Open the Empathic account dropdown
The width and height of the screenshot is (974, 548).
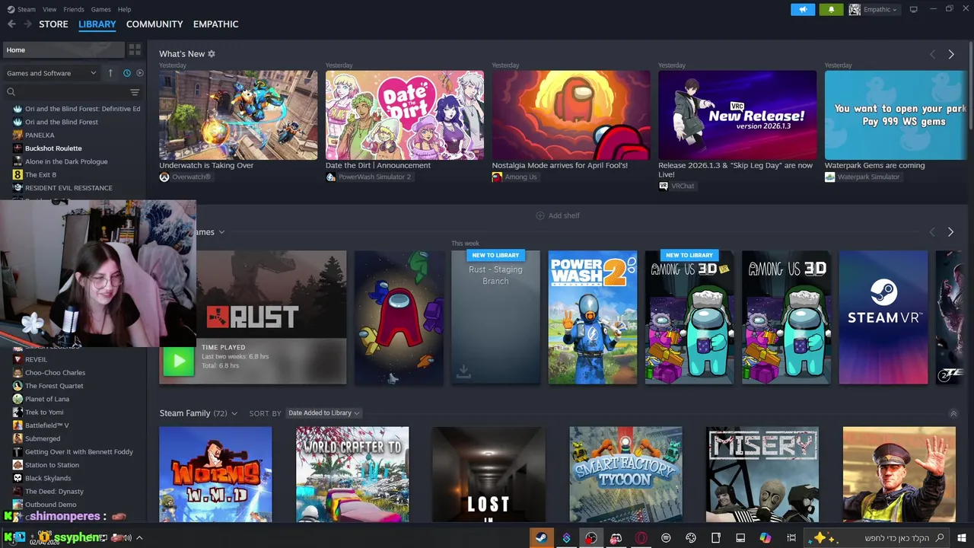pyautogui.click(x=874, y=9)
